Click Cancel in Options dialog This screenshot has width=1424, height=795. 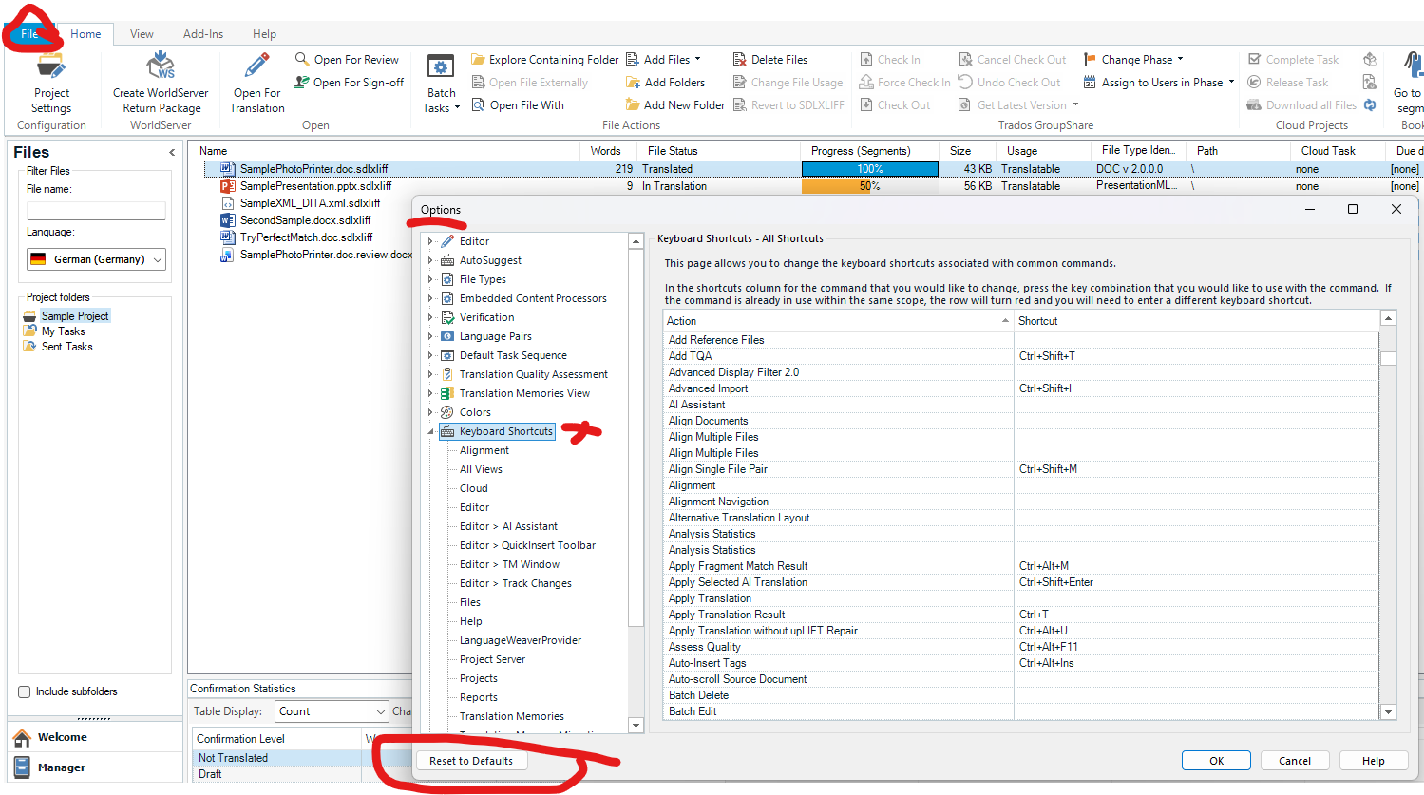point(1294,761)
